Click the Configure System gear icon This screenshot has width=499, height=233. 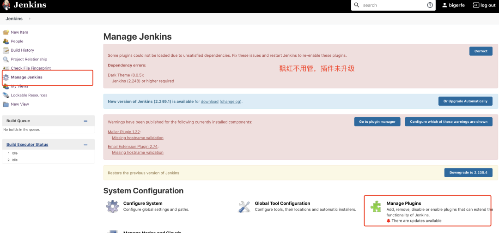pos(112,206)
